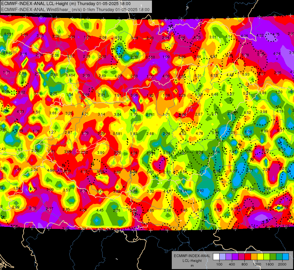Click the legend tick label 1600
Viewport: 294px width, 270px height.
[270, 264]
